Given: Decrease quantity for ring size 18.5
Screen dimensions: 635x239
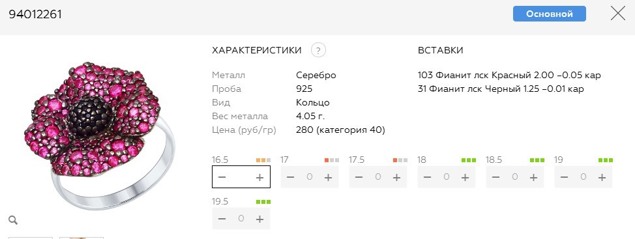Looking at the screenshot, I should [495, 177].
